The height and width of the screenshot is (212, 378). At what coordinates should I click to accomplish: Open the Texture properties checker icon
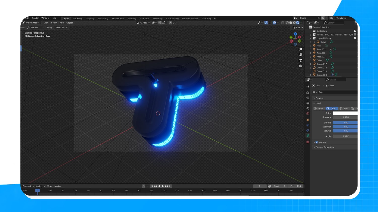pyautogui.click(x=308, y=142)
